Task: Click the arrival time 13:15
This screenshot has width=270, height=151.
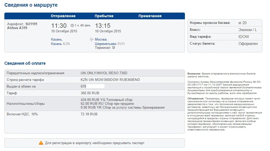Action: pos(103,26)
